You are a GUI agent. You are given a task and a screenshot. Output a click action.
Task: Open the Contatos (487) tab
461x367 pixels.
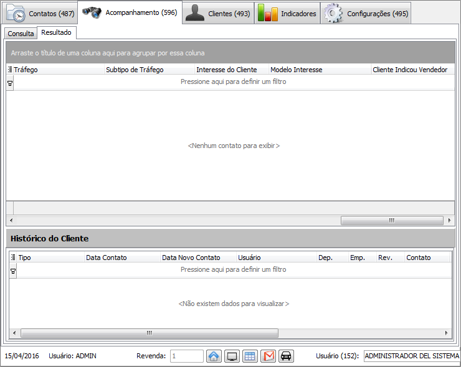(40, 14)
